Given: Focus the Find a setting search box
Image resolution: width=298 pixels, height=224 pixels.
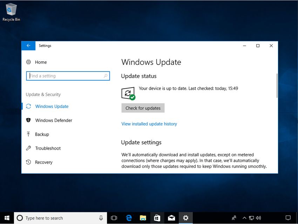Looking at the screenshot, I should pos(68,76).
